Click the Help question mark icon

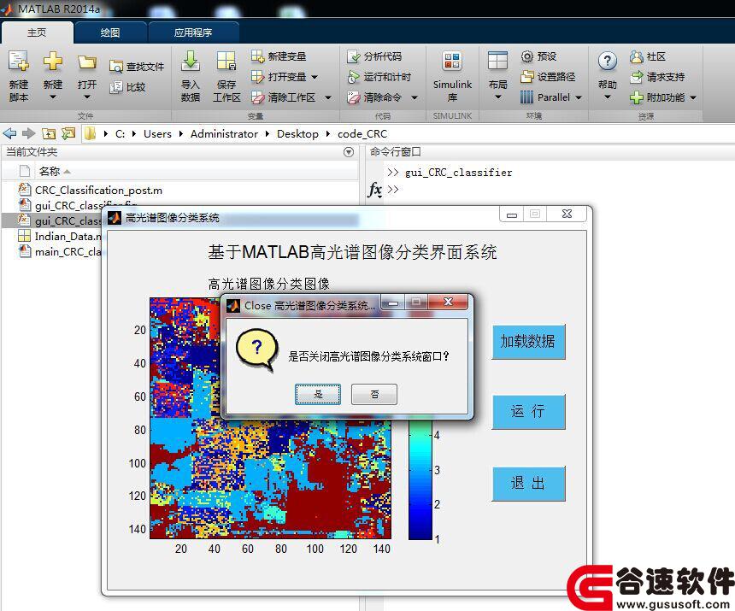tap(608, 62)
